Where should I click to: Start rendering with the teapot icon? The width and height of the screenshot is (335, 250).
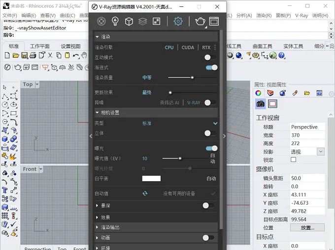pos(200,21)
